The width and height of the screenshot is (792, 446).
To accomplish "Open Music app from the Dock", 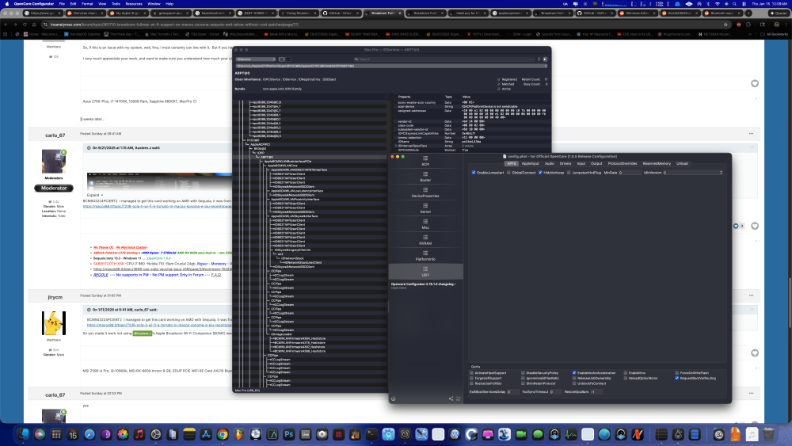I will 139,434.
